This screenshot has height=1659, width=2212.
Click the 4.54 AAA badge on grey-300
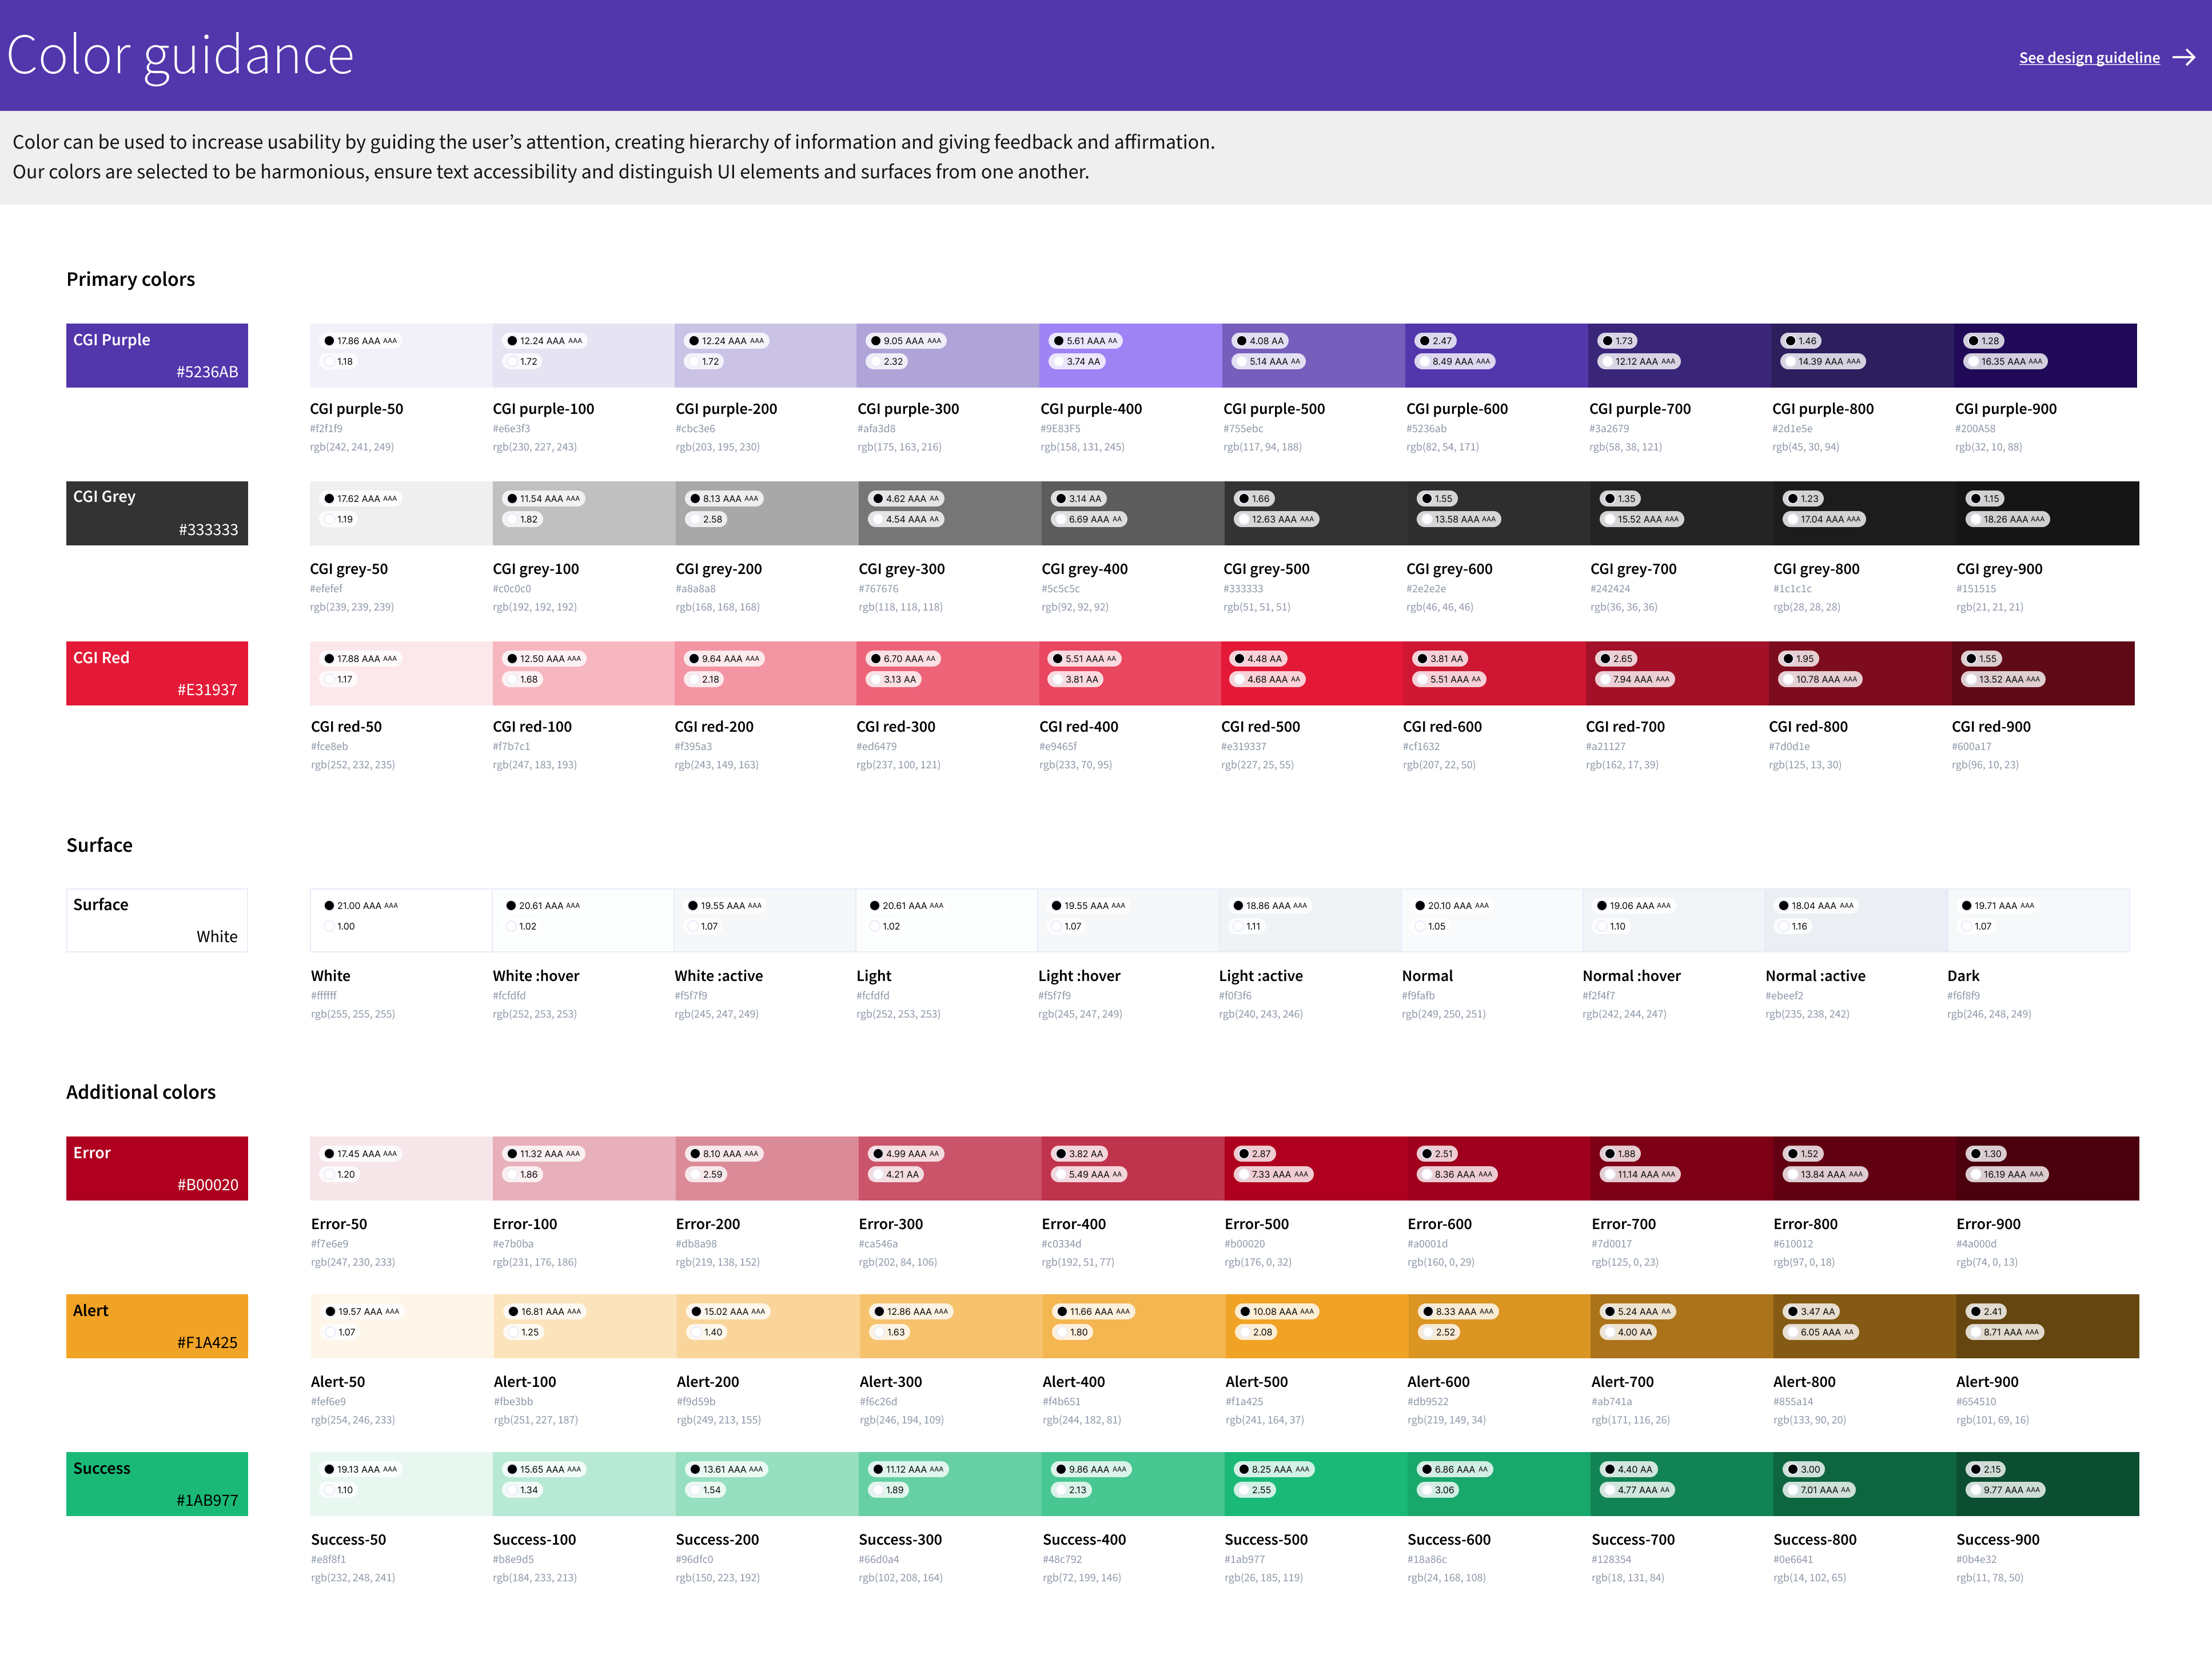click(x=906, y=519)
